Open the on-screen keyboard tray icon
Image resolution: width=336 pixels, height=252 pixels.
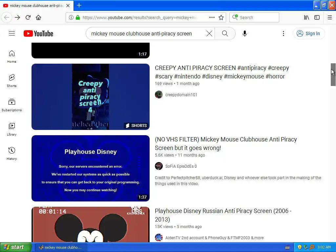click(x=287, y=247)
